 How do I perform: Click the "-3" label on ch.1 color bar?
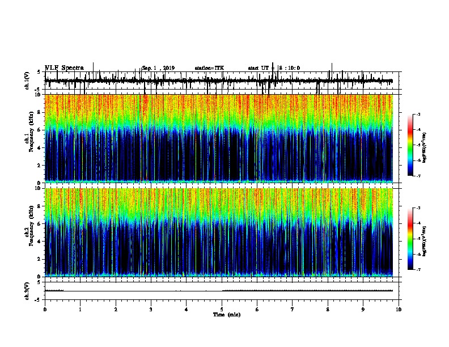point(418,114)
